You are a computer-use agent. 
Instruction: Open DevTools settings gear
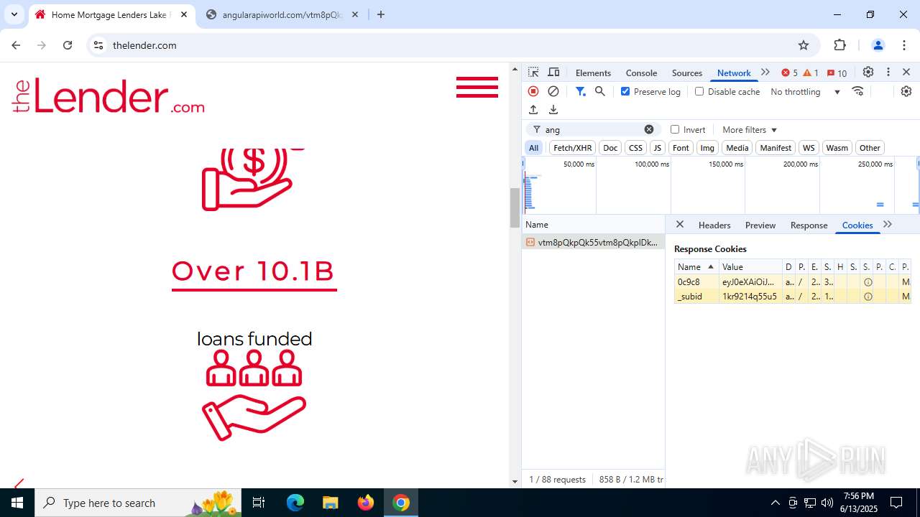(x=868, y=73)
